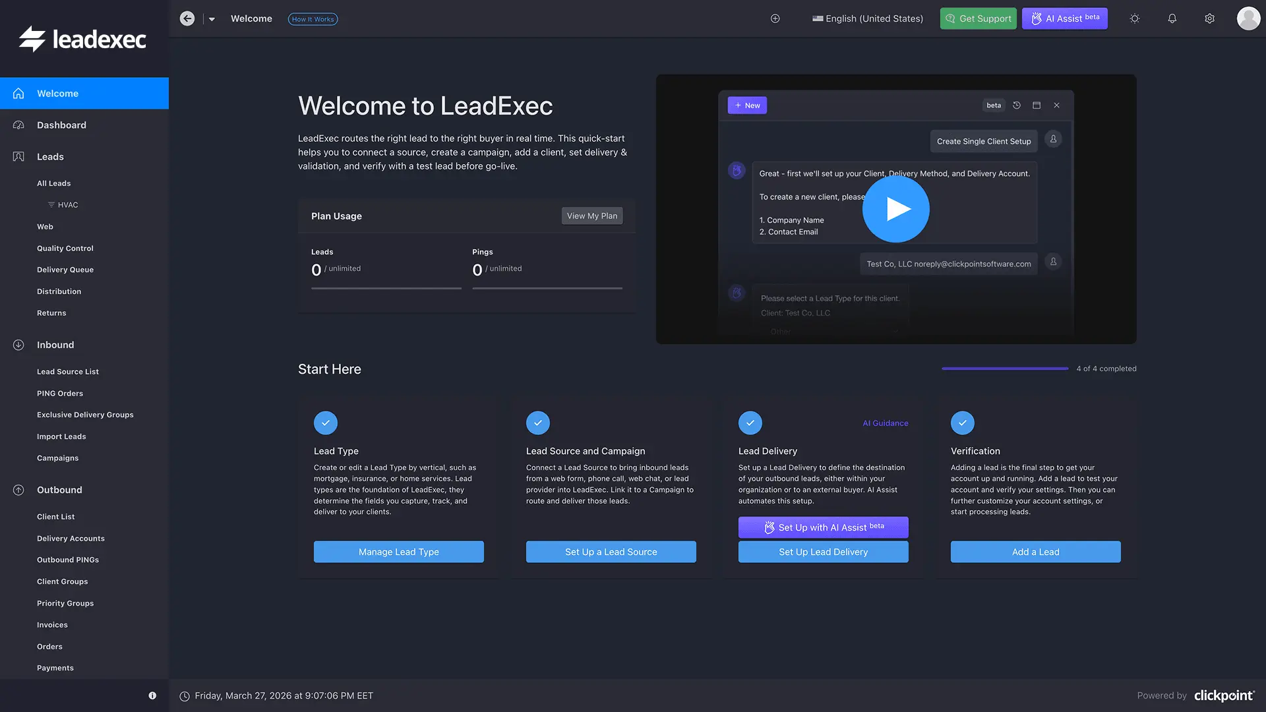Click the Leads usage progress bar
The width and height of the screenshot is (1266, 712).
click(x=386, y=288)
